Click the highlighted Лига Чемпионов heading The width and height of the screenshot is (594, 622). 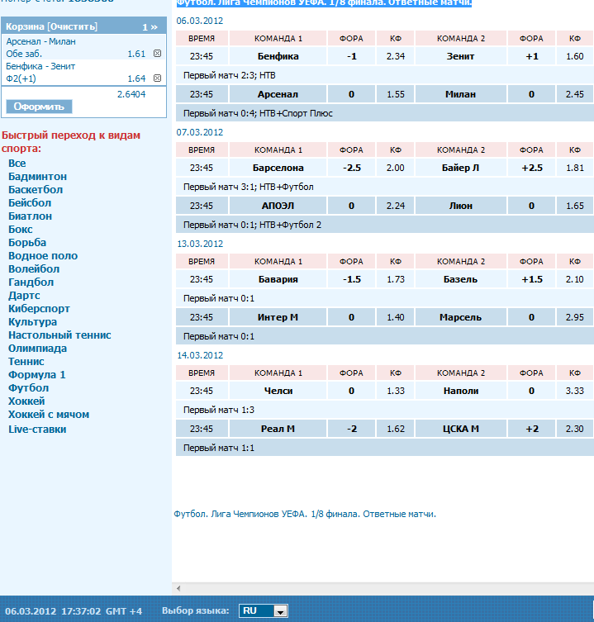click(324, 3)
